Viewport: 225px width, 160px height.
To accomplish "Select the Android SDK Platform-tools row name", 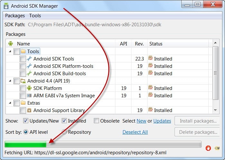I will point(63,66).
